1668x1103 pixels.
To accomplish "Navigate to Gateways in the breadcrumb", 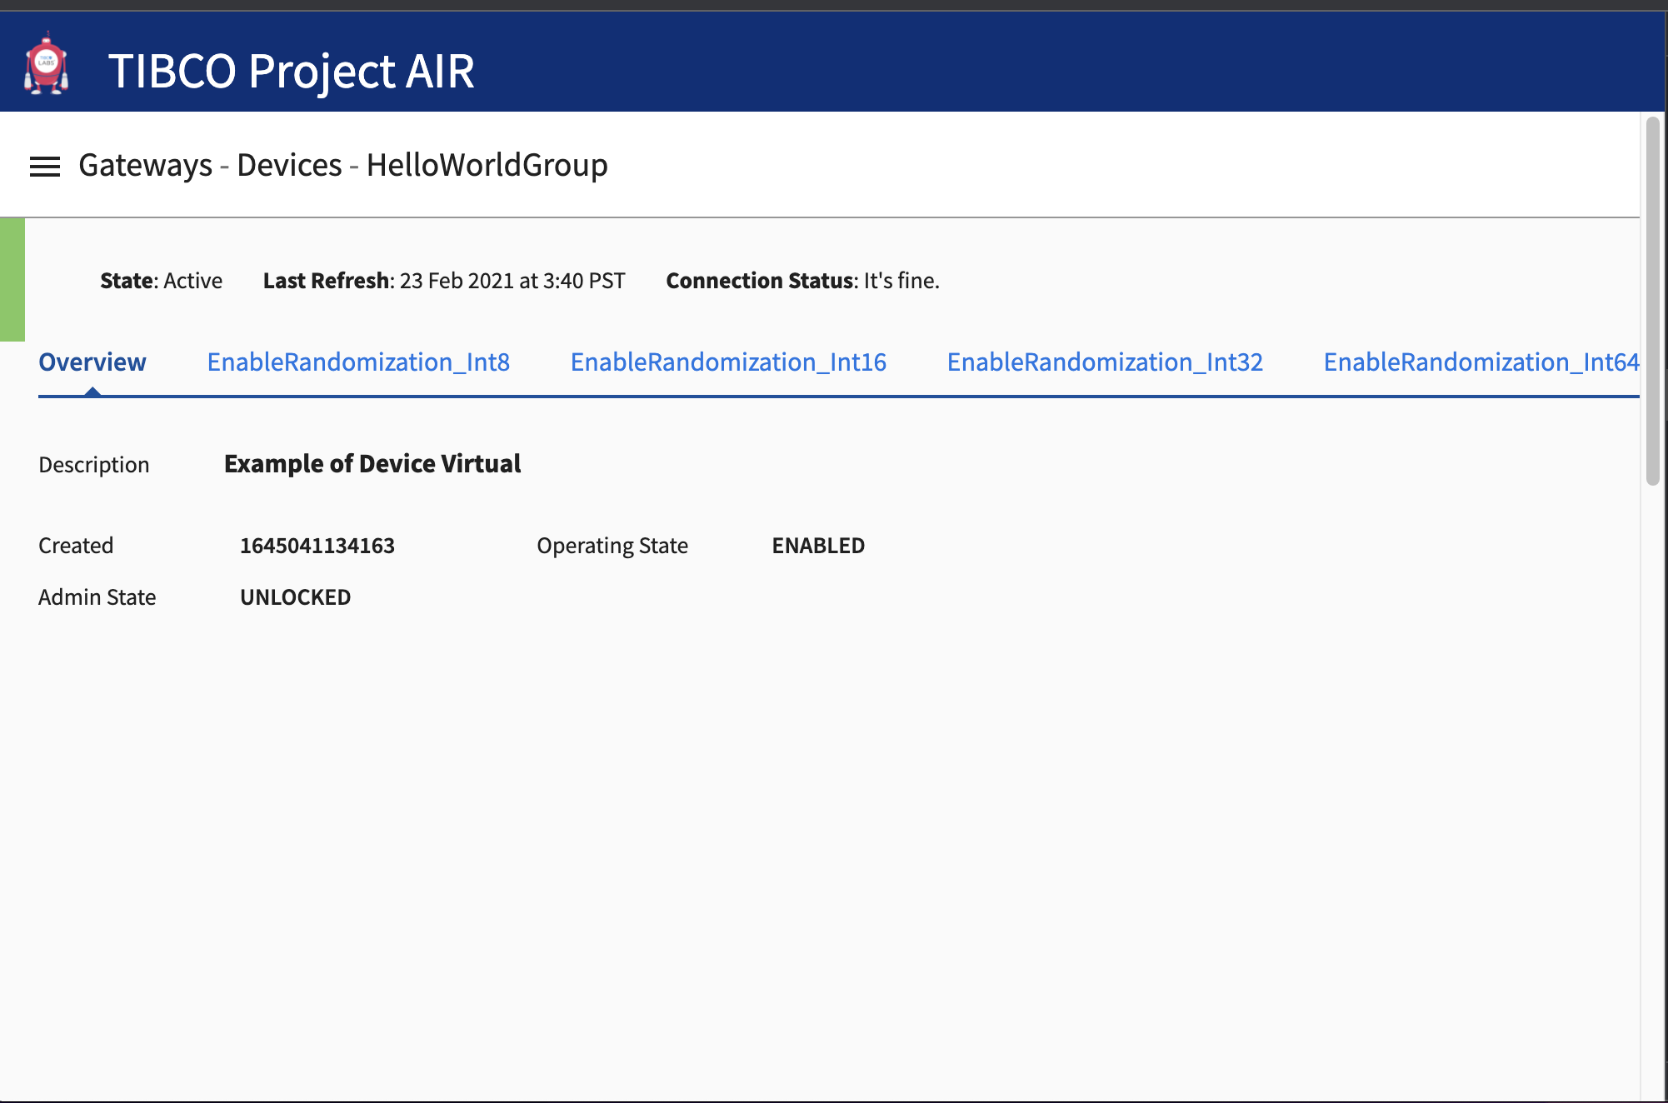I will click(147, 165).
